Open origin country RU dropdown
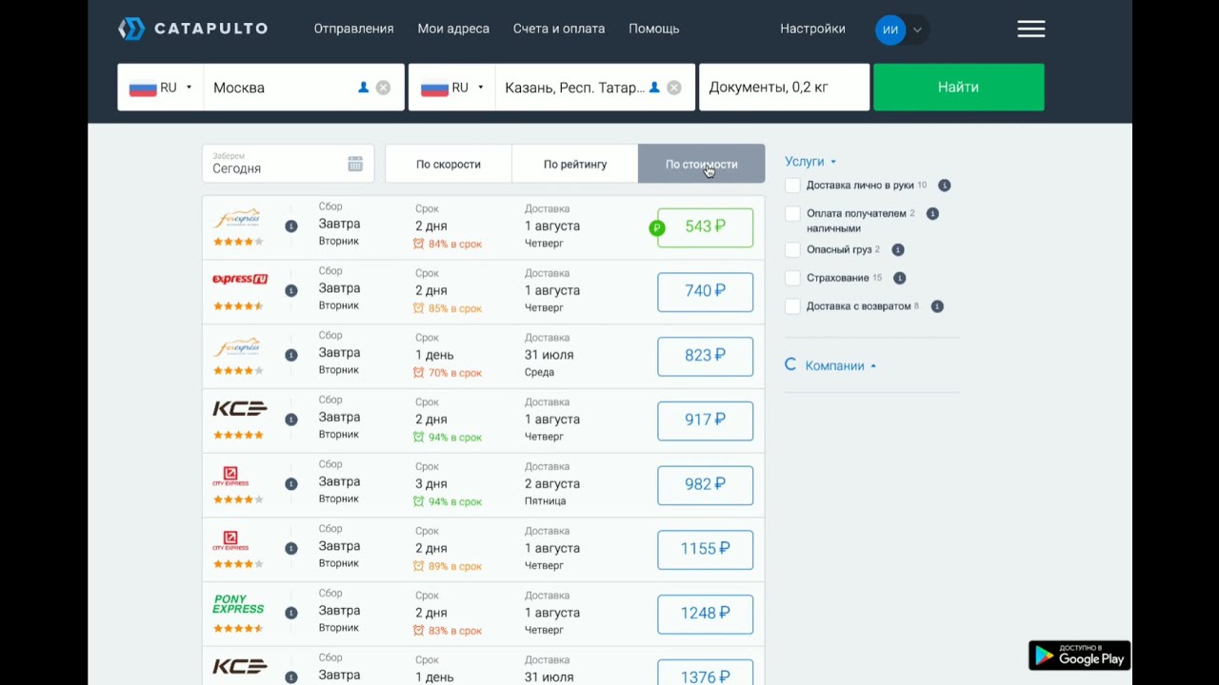This screenshot has height=685, width=1219. point(160,88)
